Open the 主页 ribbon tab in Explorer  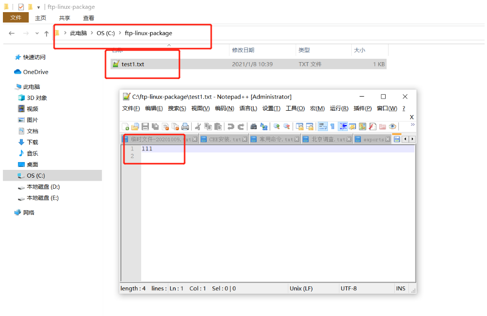click(x=41, y=17)
